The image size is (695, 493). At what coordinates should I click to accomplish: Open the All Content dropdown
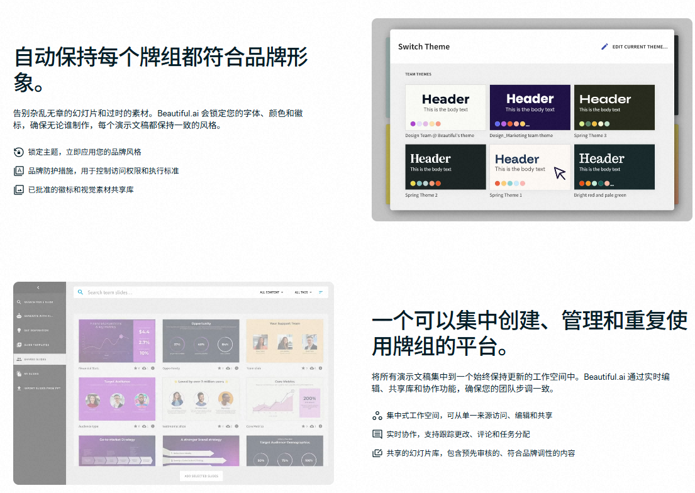click(272, 292)
